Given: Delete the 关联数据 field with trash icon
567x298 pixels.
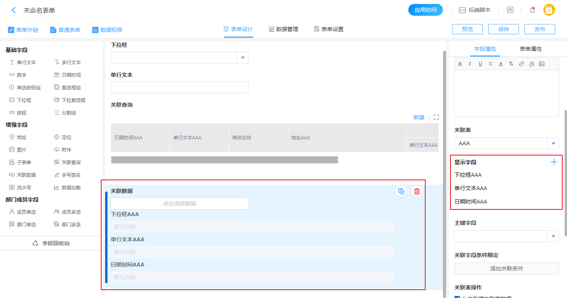Looking at the screenshot, I should pos(417,191).
